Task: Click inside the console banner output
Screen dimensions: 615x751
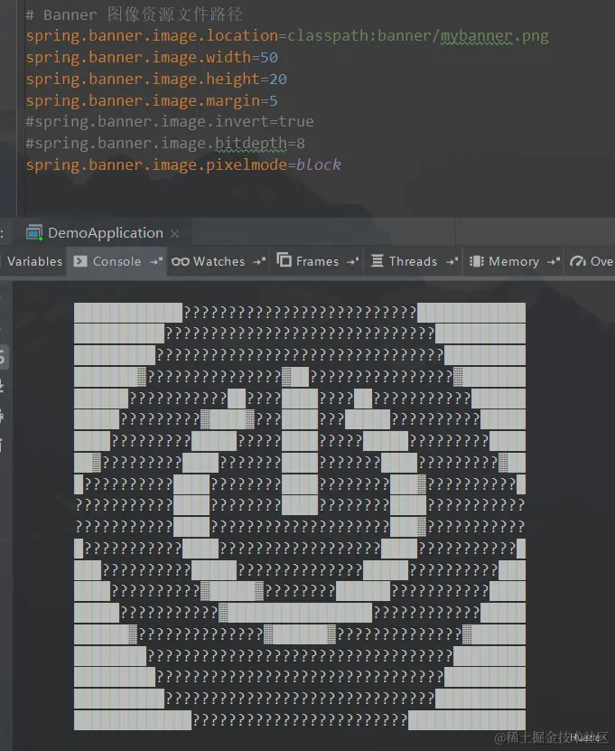Action: point(300,516)
